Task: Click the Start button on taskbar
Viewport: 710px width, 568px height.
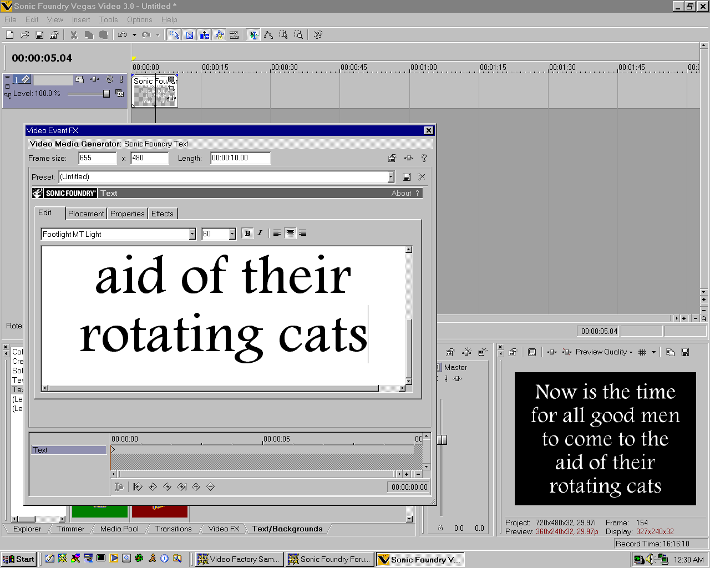Action: 19,559
